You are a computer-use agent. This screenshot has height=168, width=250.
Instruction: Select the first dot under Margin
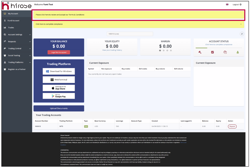(160, 51)
